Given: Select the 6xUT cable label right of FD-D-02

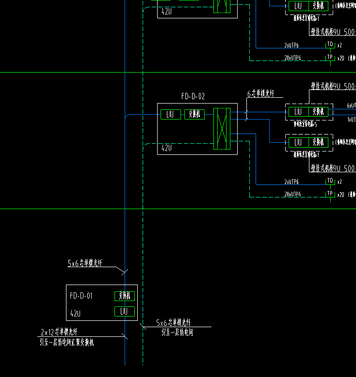Looking at the screenshot, I should [352, 106].
